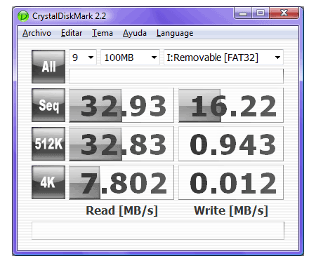Screen dimensions: 316x263
Task: Open the test size dropdown showing 100MB
Action: tap(130, 58)
